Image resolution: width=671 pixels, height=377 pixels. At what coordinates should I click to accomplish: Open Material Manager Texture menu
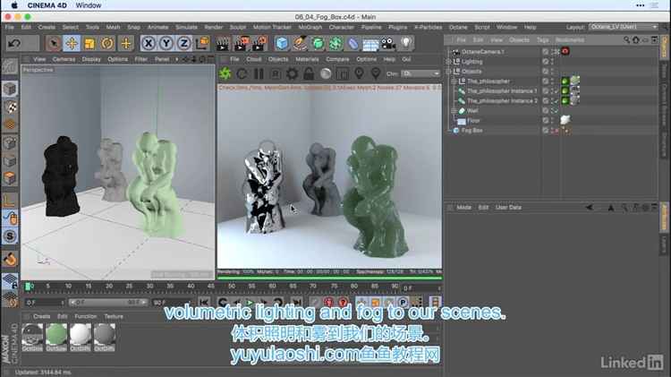114,317
